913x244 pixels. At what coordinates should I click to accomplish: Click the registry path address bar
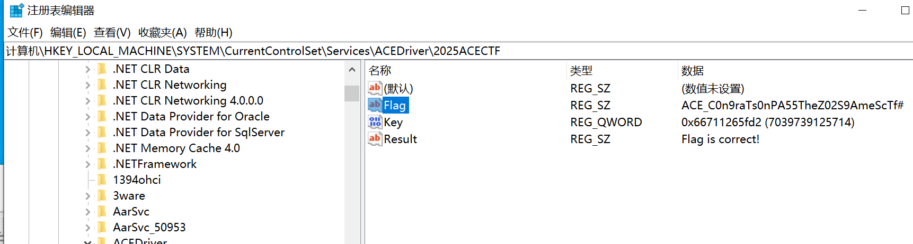458,51
